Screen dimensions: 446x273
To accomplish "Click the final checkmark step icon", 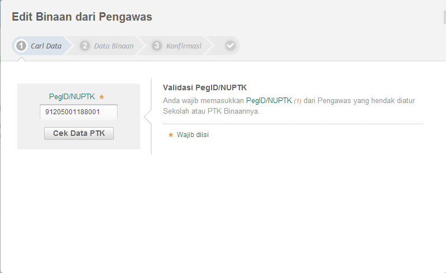I will point(230,46).
